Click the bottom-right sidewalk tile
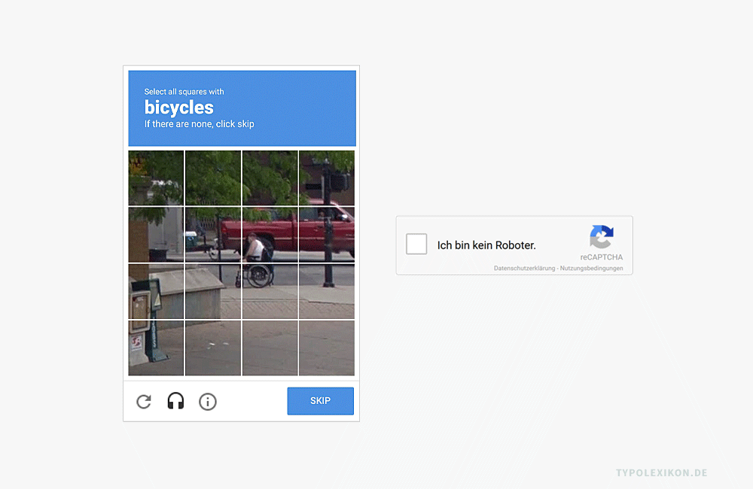Screen dimensions: 753x489 326,348
